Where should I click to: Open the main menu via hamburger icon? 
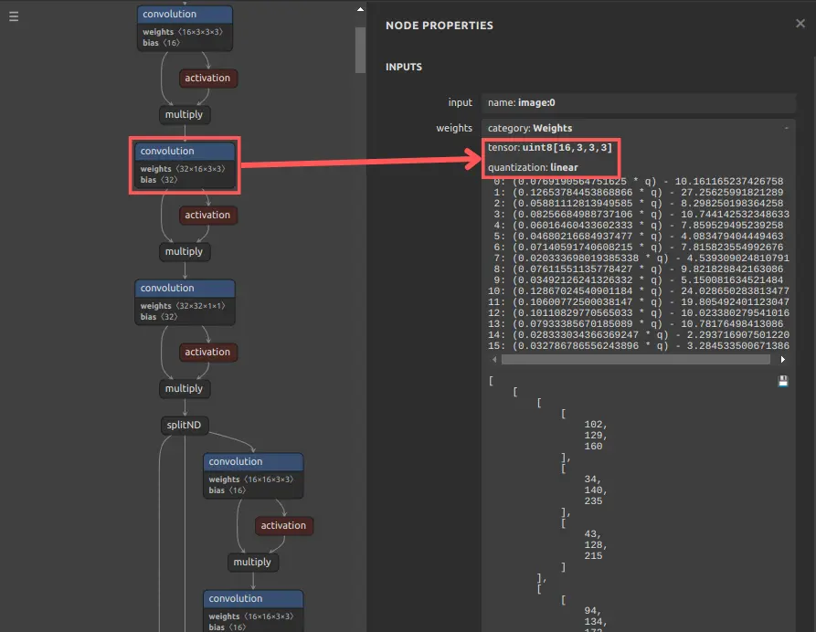tap(14, 16)
